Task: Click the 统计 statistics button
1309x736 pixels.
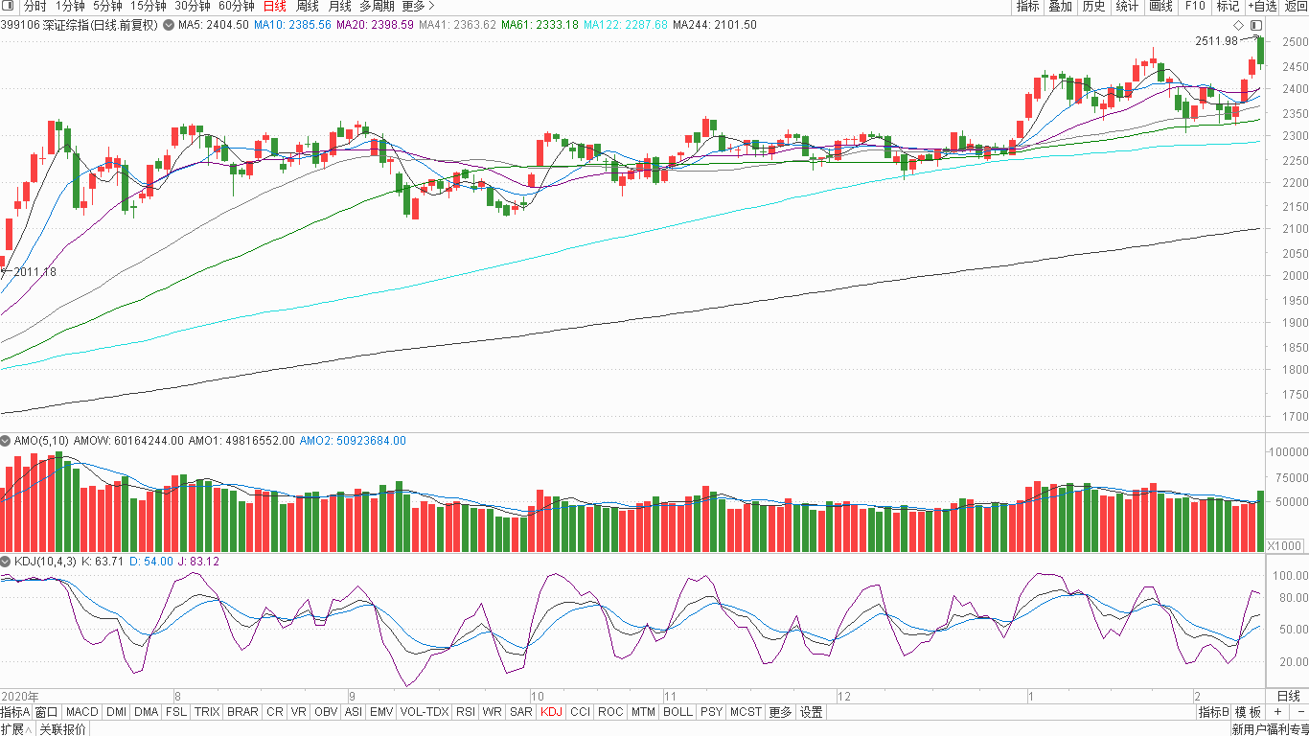Action: 1127,6
